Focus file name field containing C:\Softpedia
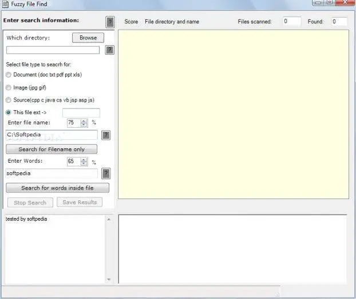356x299 pixels. [52, 135]
